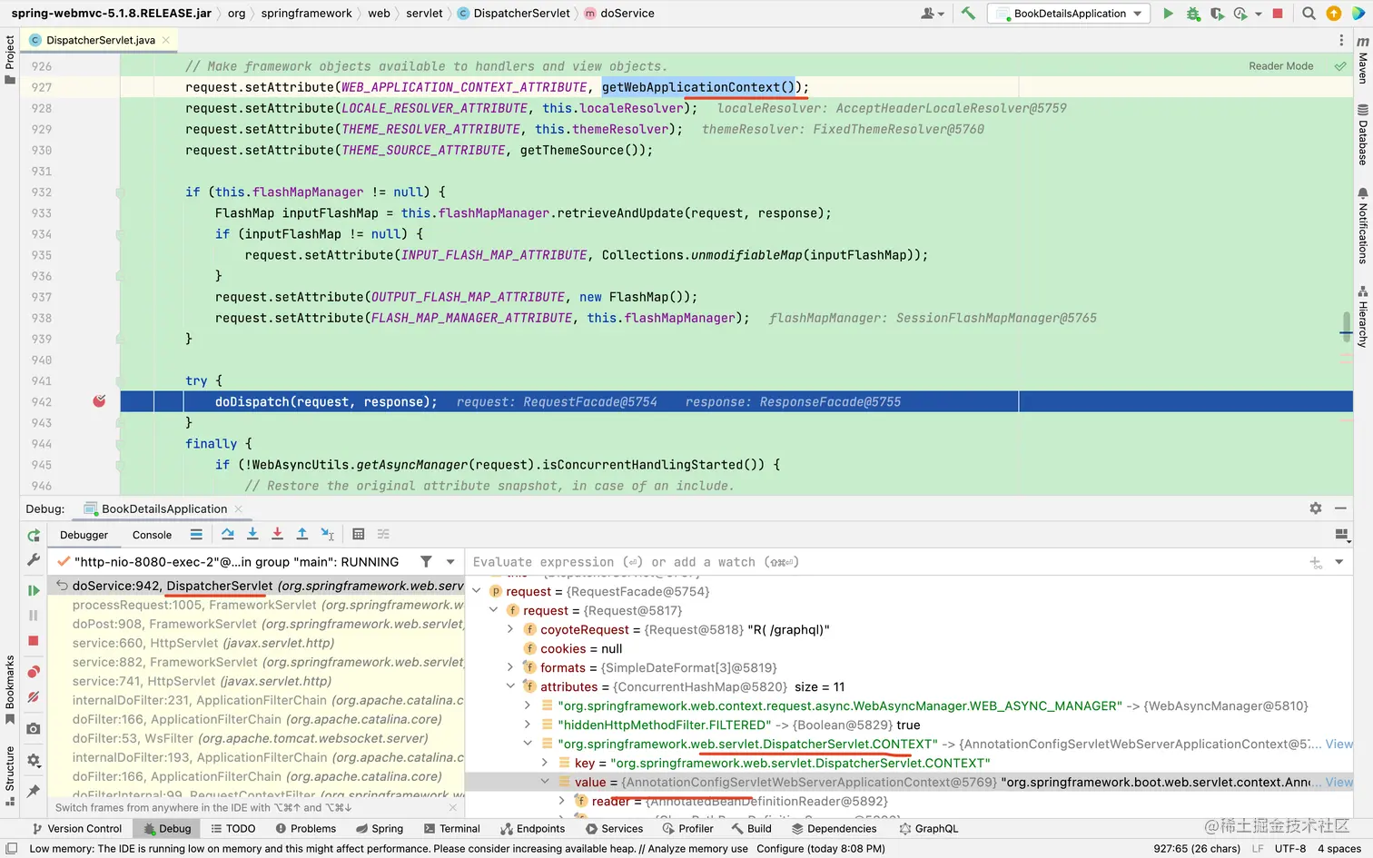Image resolution: width=1373 pixels, height=858 pixels.
Task: Click the wrench icon in Debug sidebar
Action: [34, 560]
